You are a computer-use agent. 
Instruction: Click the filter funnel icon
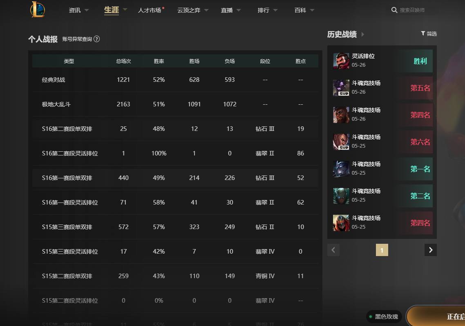[423, 33]
